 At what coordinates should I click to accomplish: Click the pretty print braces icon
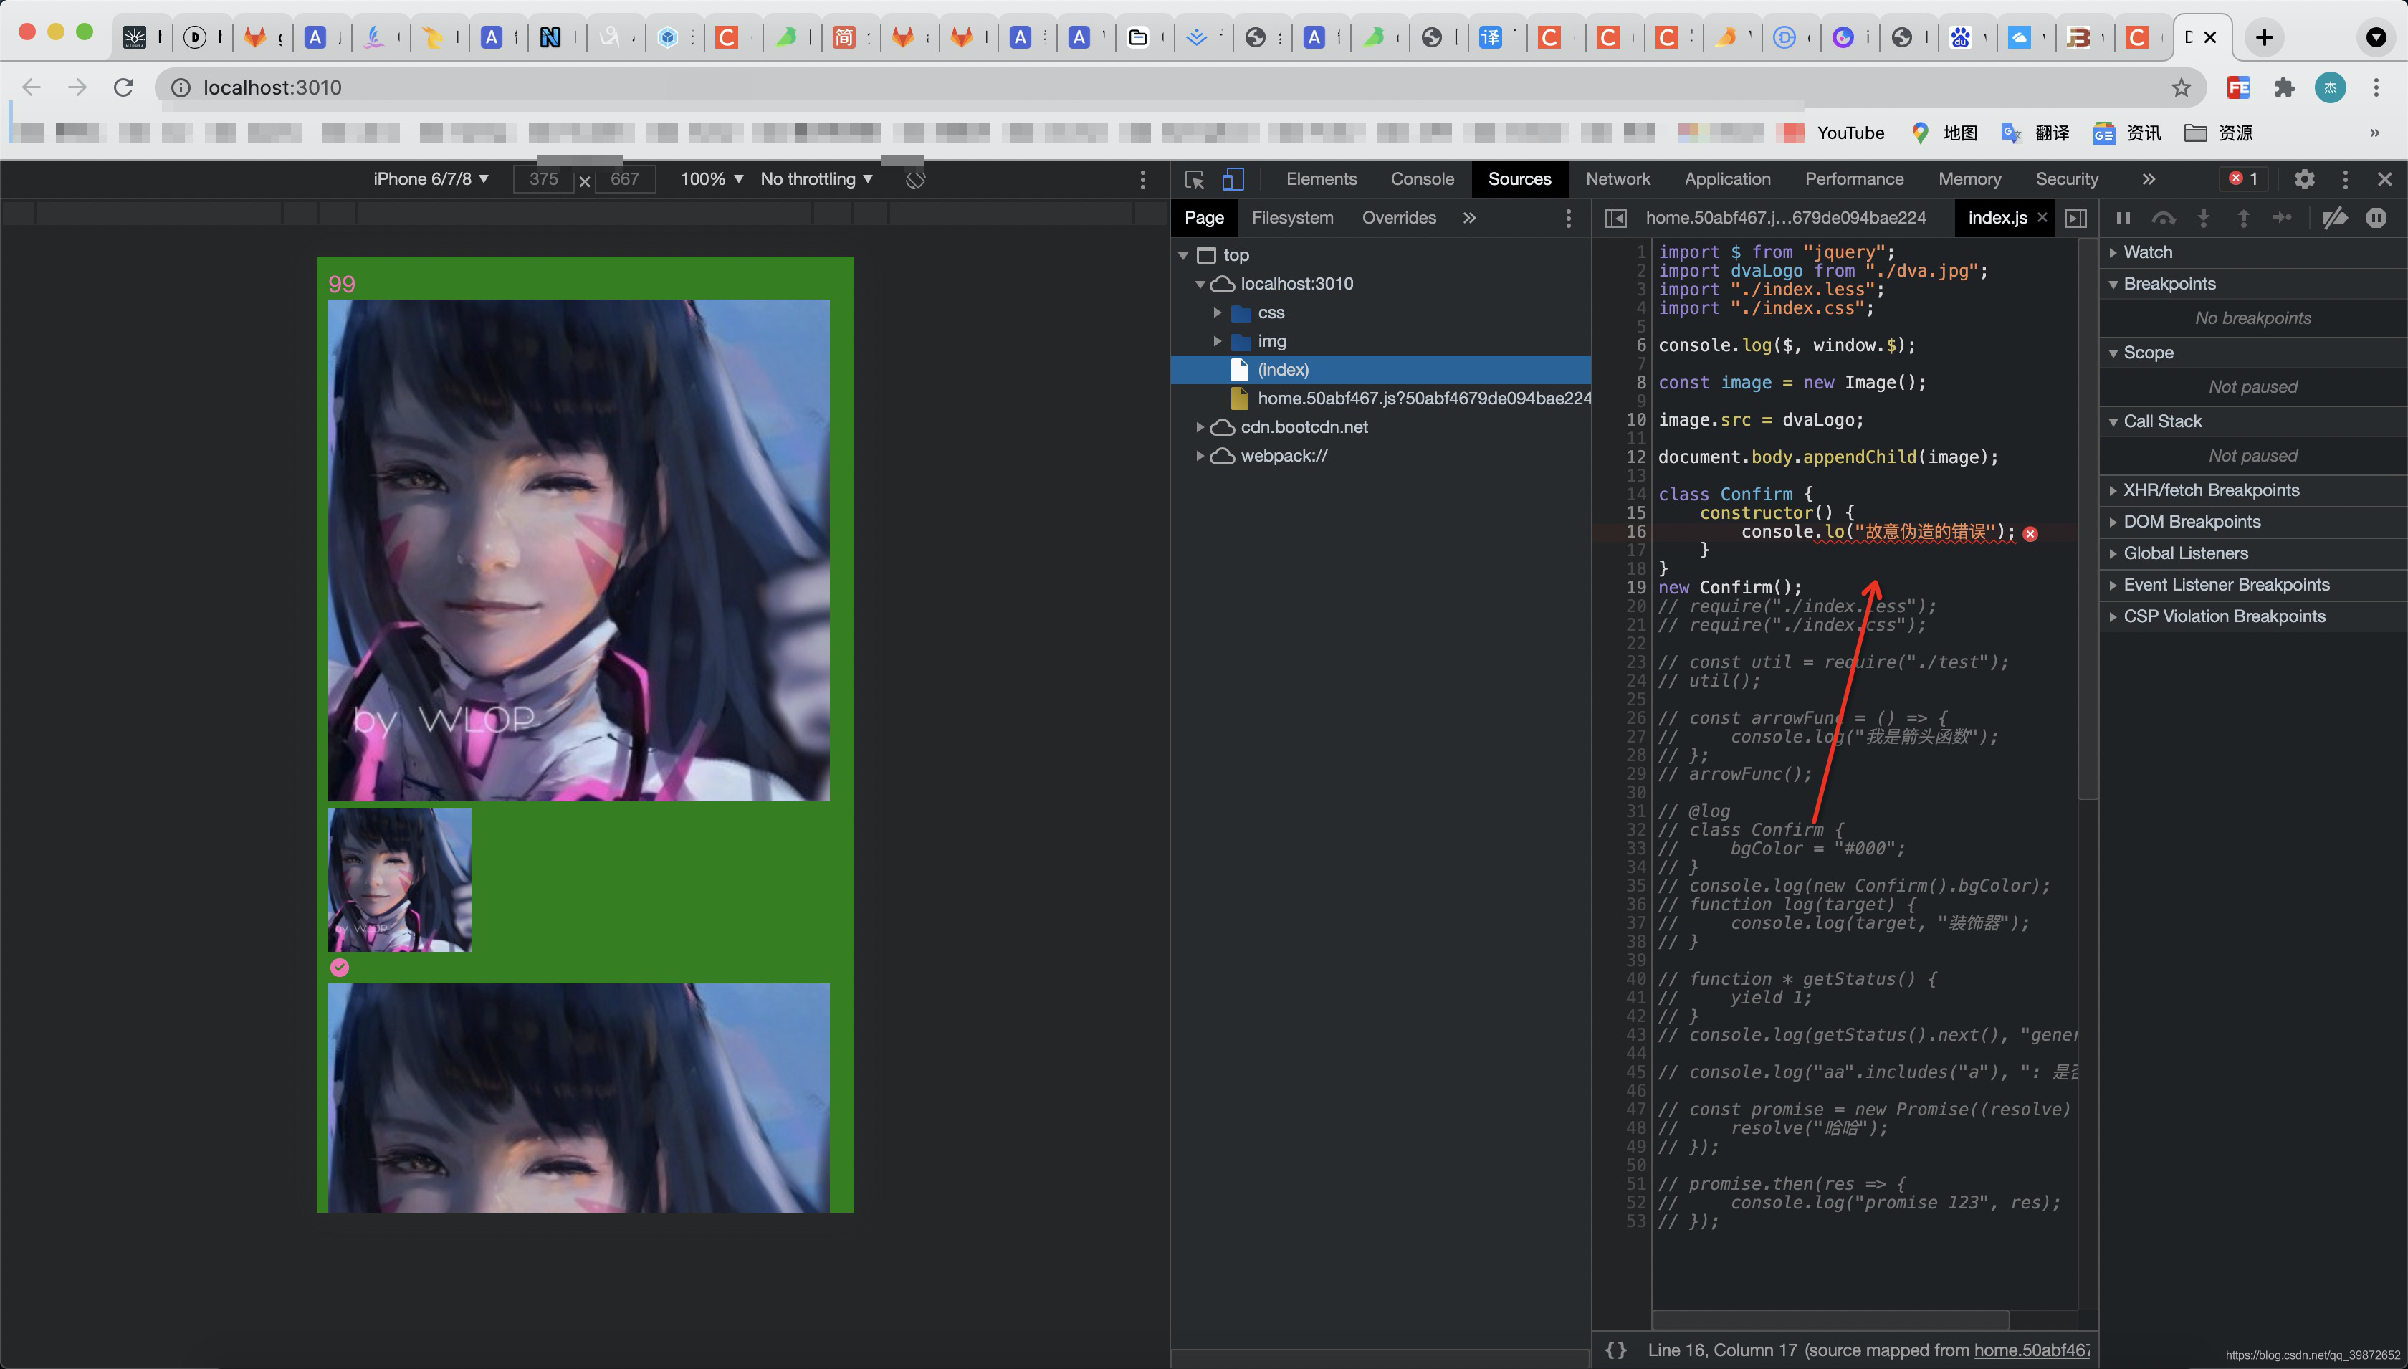pyautogui.click(x=1615, y=1349)
